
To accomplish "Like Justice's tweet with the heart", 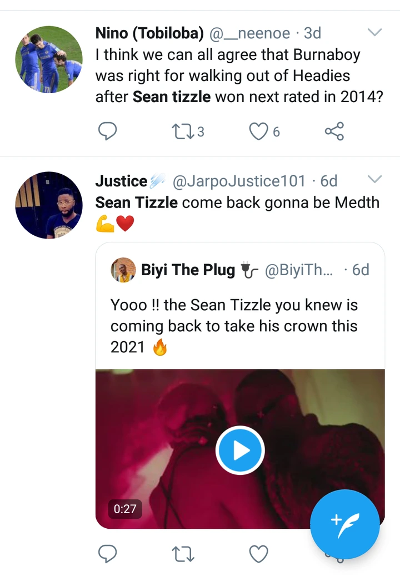I will [x=258, y=554].
